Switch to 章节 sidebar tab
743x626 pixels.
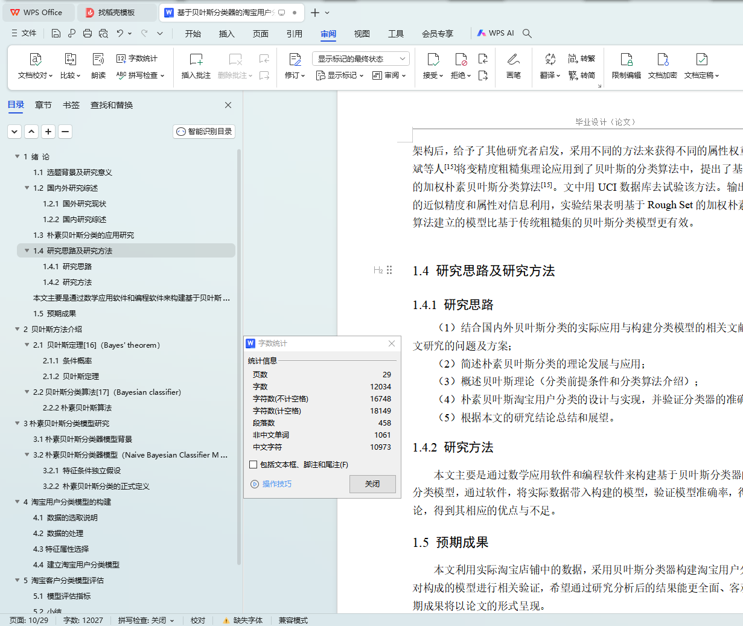click(43, 105)
